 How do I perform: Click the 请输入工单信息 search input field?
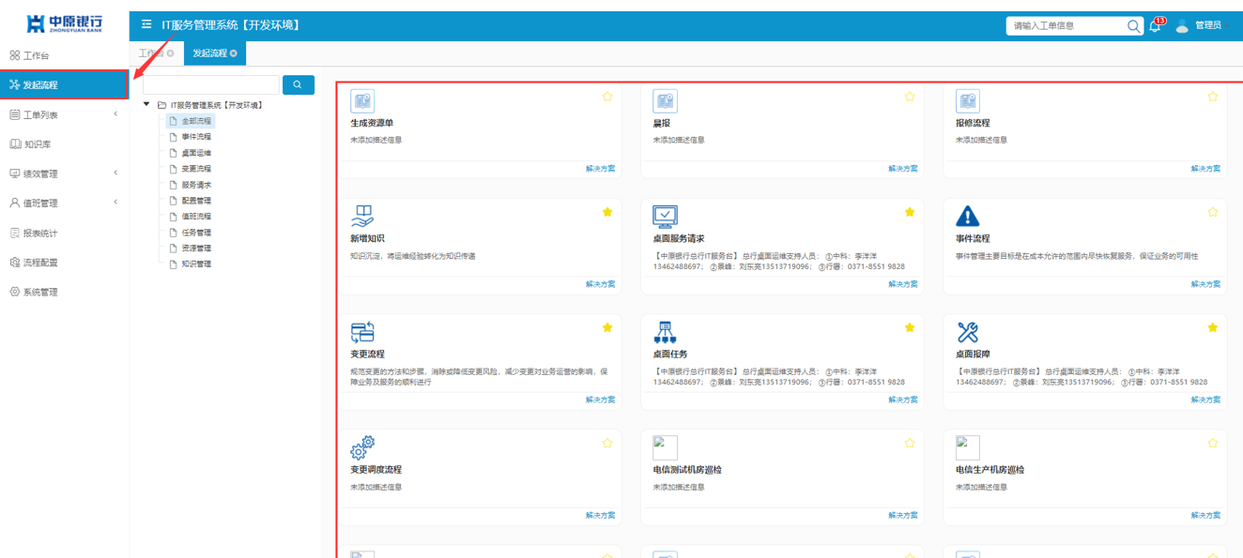(x=1065, y=26)
